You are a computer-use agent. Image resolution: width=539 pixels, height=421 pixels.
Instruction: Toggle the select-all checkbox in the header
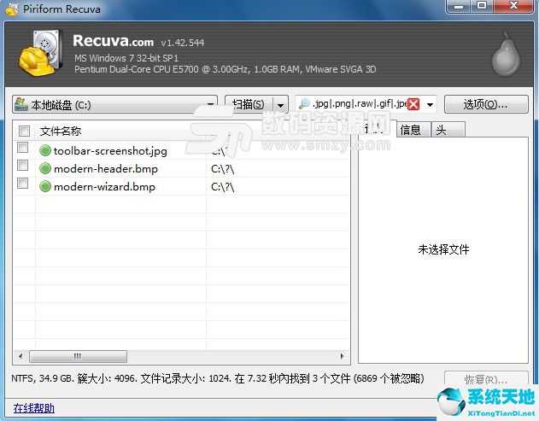click(24, 131)
